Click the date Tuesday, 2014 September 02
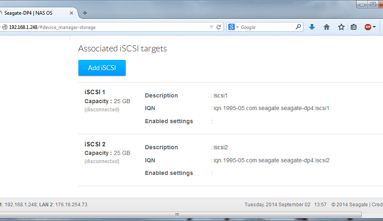 pos(277,205)
